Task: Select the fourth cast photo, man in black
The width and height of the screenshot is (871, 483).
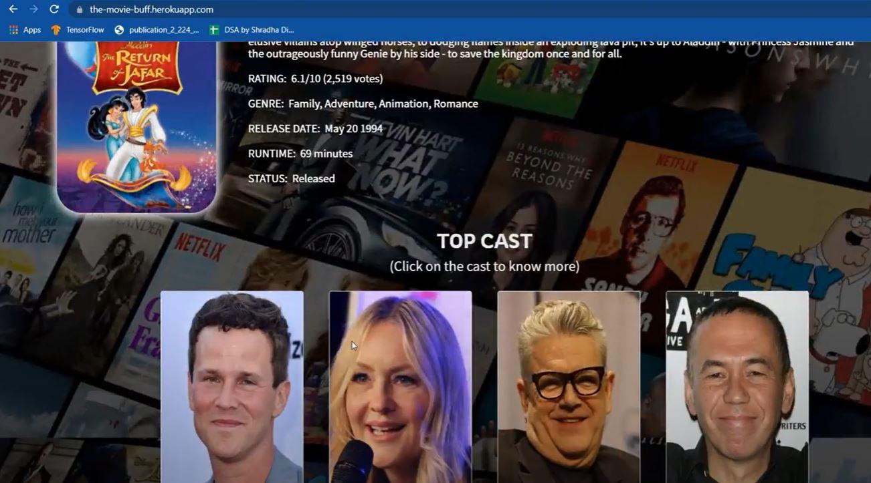Action: pyautogui.click(x=737, y=387)
